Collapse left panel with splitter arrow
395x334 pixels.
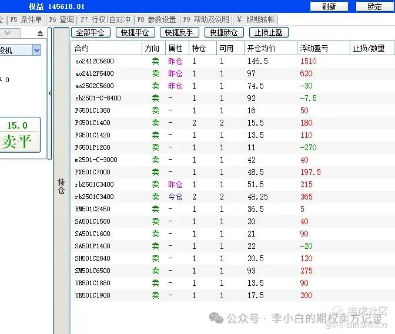click(50, 93)
